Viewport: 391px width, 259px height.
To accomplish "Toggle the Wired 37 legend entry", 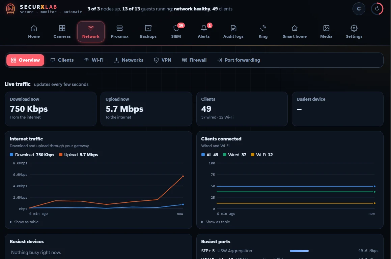I will tap(234, 155).
